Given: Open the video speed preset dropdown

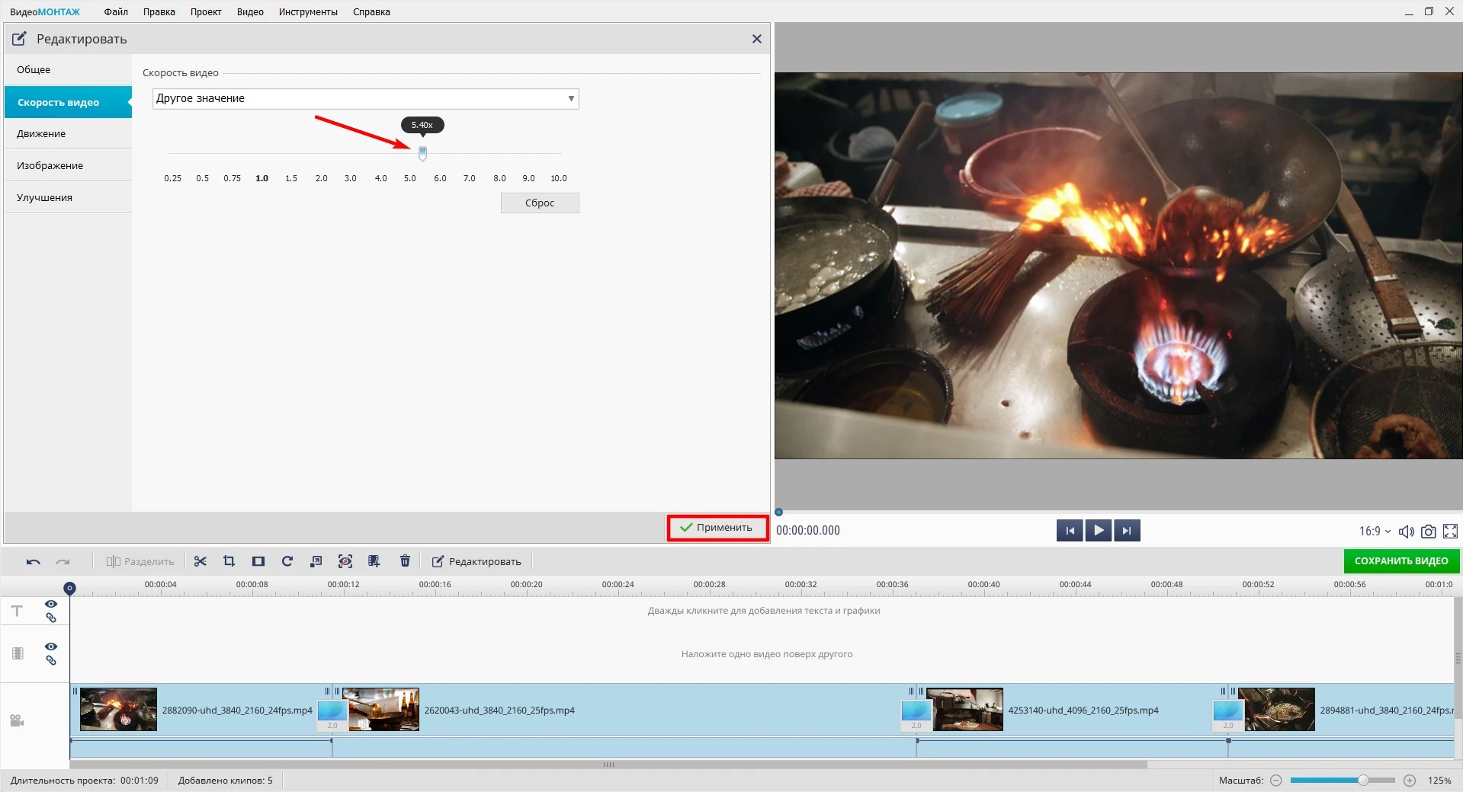Looking at the screenshot, I should (x=365, y=99).
